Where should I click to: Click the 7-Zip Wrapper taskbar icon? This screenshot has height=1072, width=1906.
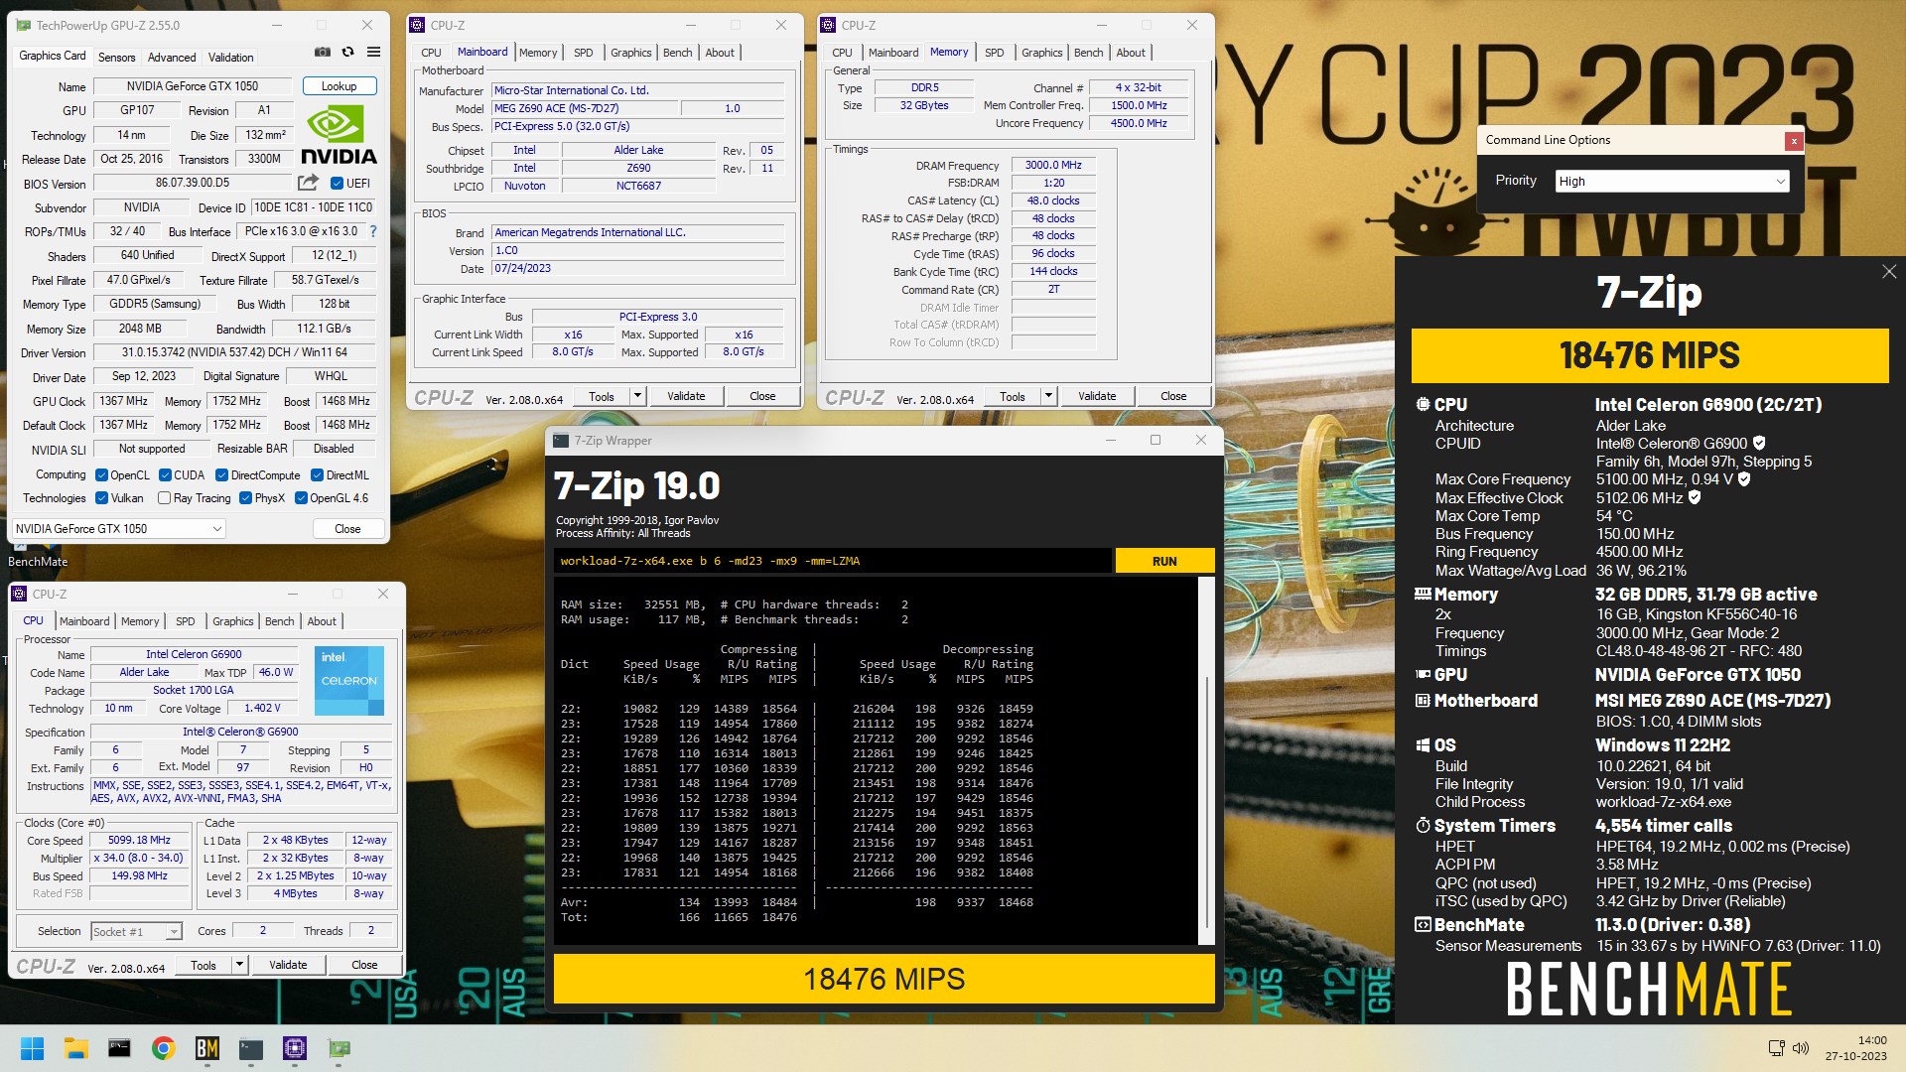(x=250, y=1048)
